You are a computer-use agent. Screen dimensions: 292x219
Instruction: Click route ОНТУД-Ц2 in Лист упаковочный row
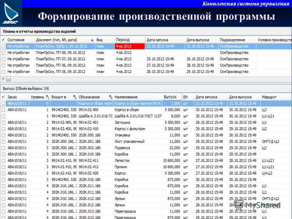coord(271,141)
